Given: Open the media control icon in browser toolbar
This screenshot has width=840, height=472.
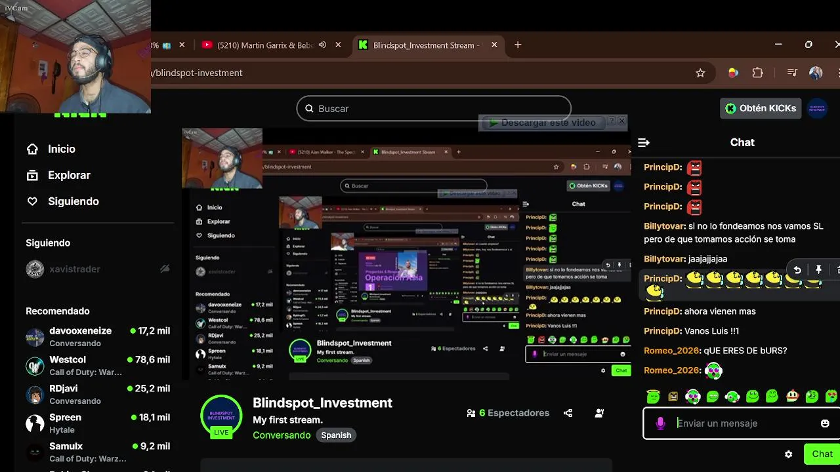Looking at the screenshot, I should [x=792, y=73].
